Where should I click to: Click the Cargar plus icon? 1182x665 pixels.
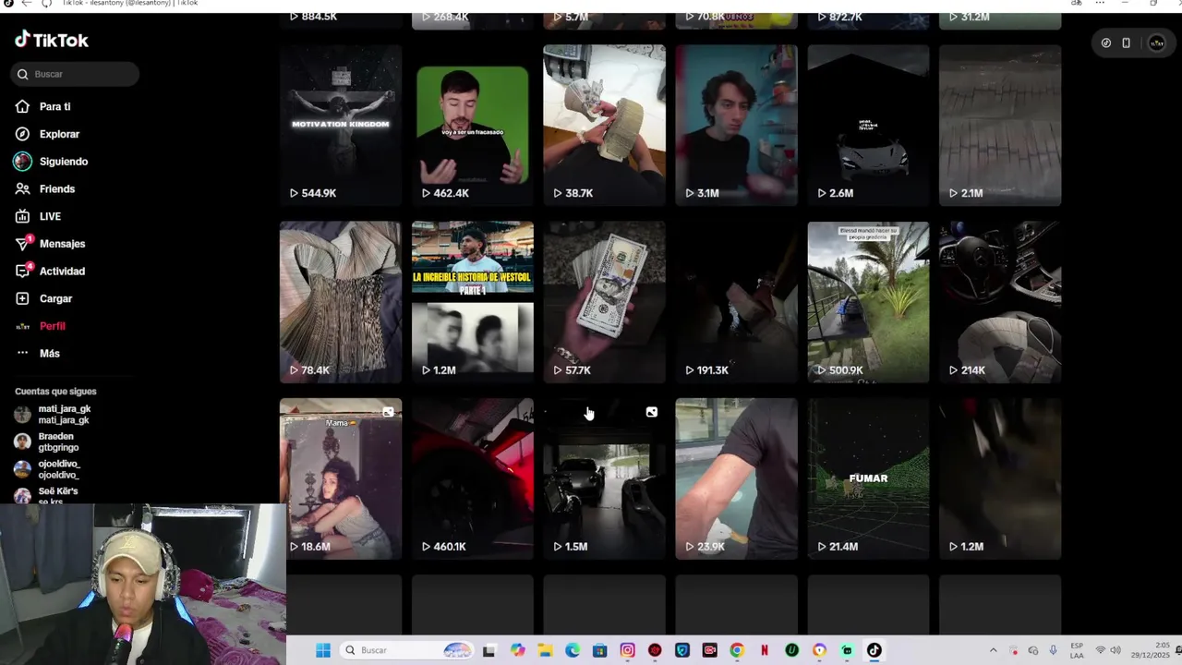pos(22,298)
